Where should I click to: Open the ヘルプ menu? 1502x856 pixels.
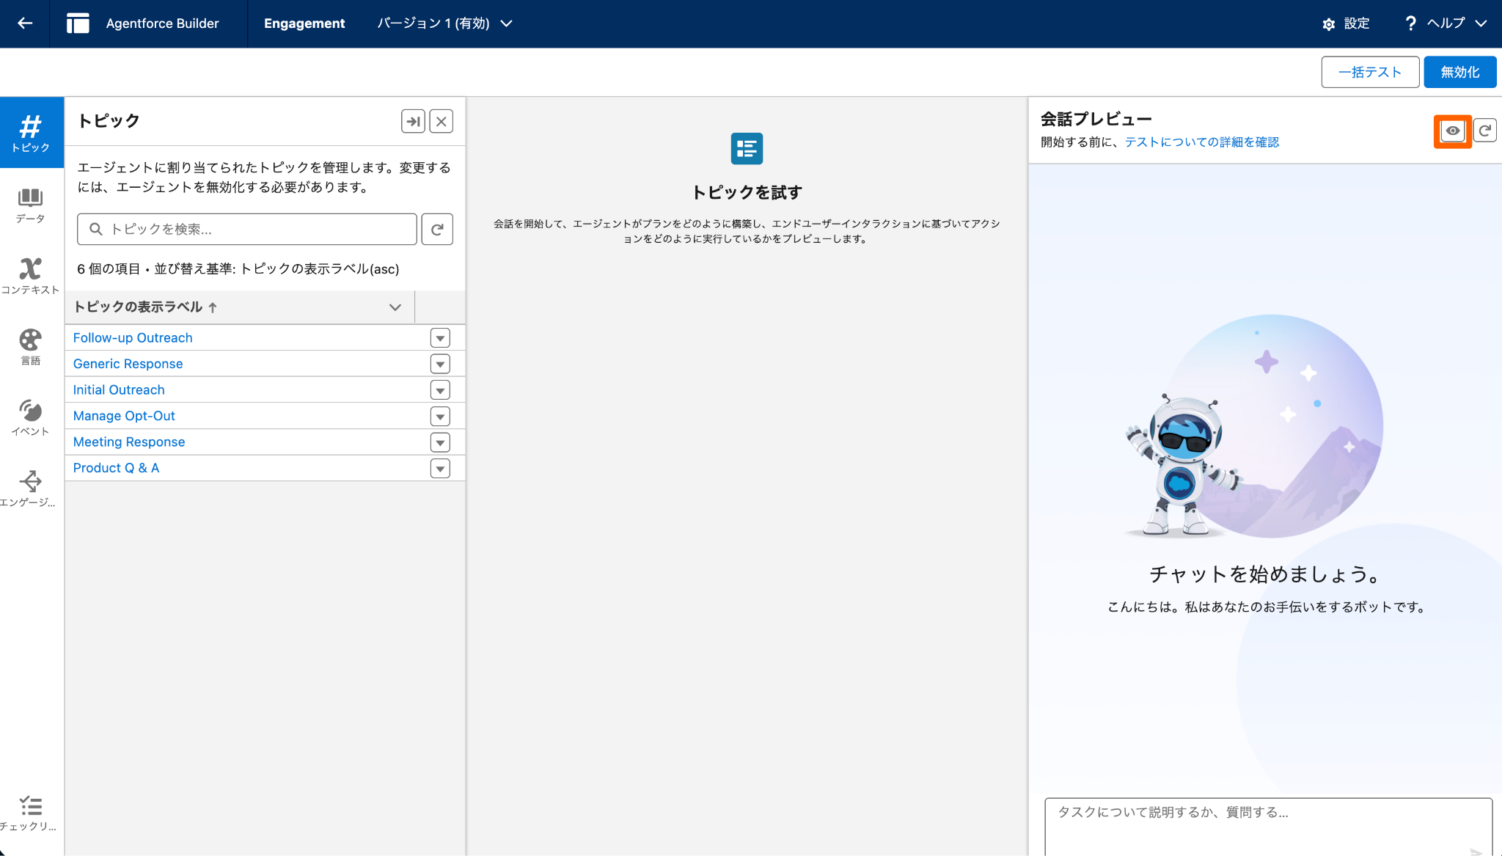pyautogui.click(x=1446, y=23)
